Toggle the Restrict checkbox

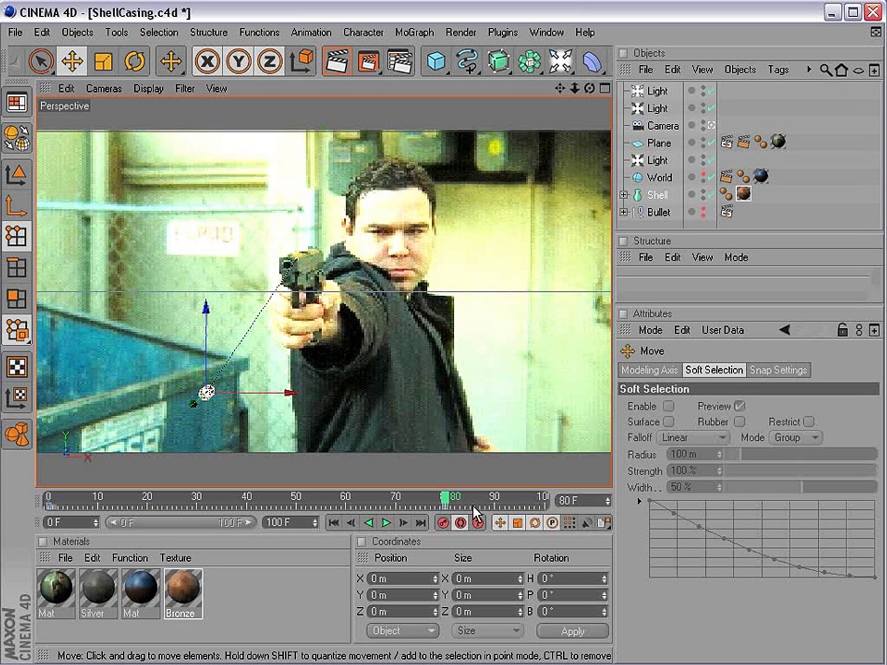[x=809, y=422]
